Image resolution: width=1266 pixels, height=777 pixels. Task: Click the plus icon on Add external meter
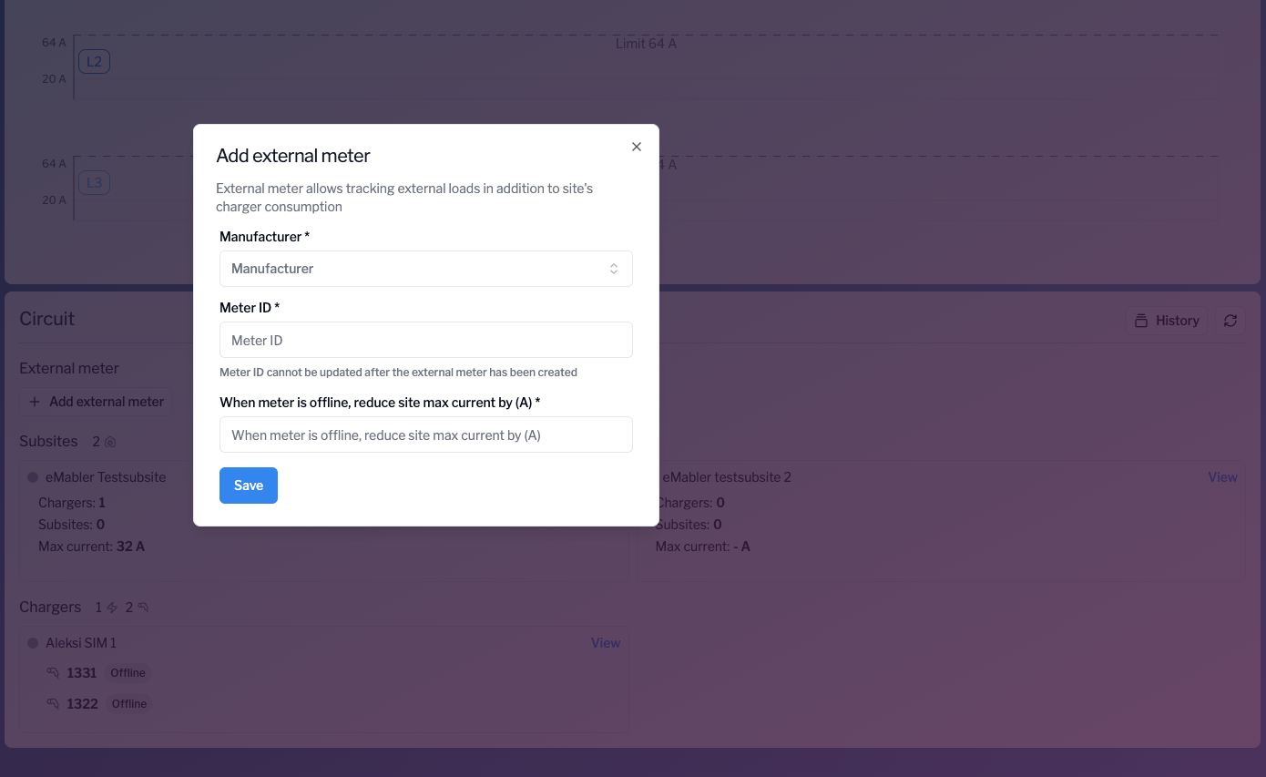(x=35, y=401)
